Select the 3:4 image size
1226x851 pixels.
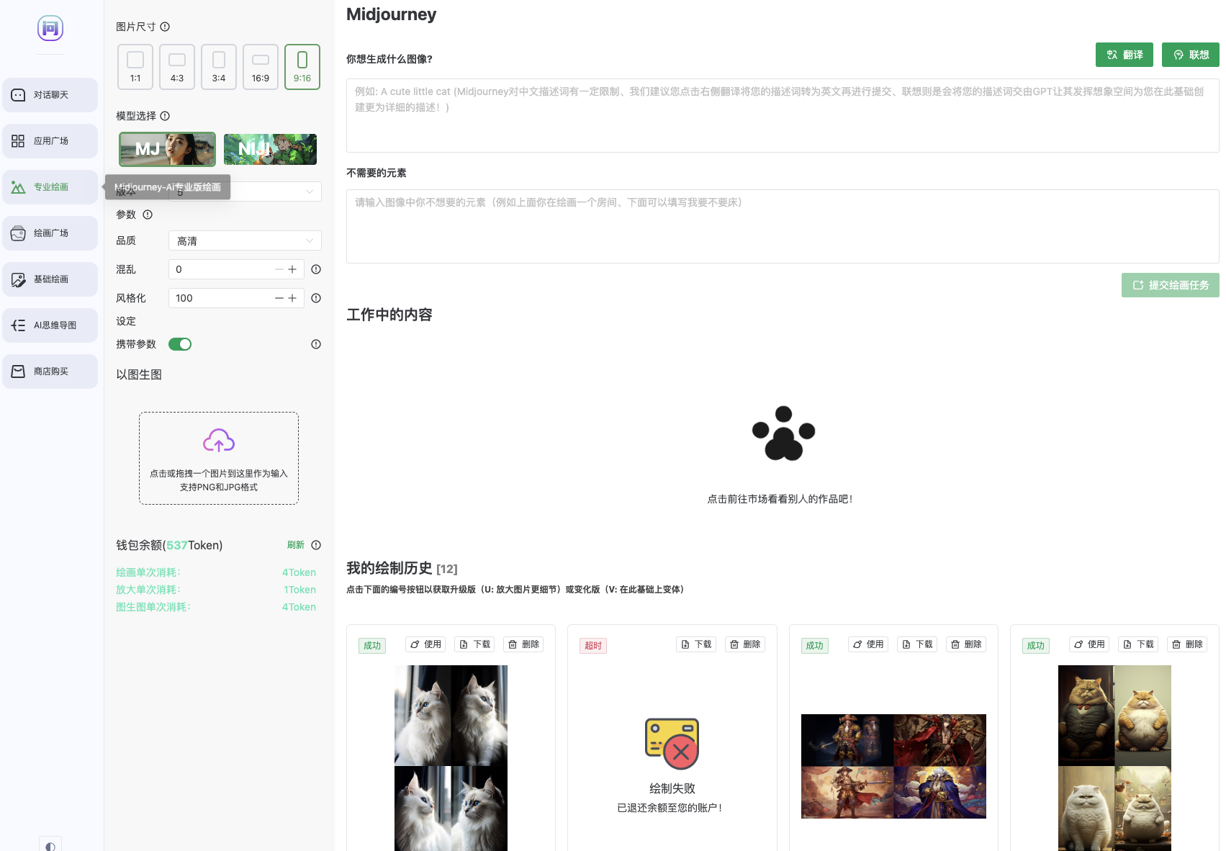pos(219,67)
